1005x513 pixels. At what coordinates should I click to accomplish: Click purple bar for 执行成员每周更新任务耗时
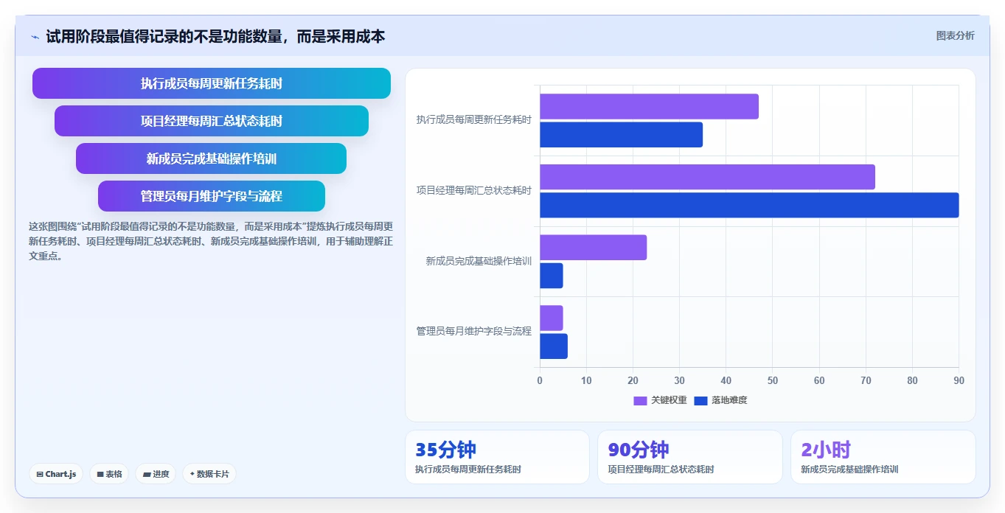click(649, 107)
